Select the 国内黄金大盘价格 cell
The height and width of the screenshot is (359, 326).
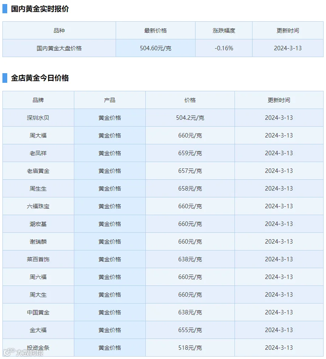coord(59,48)
